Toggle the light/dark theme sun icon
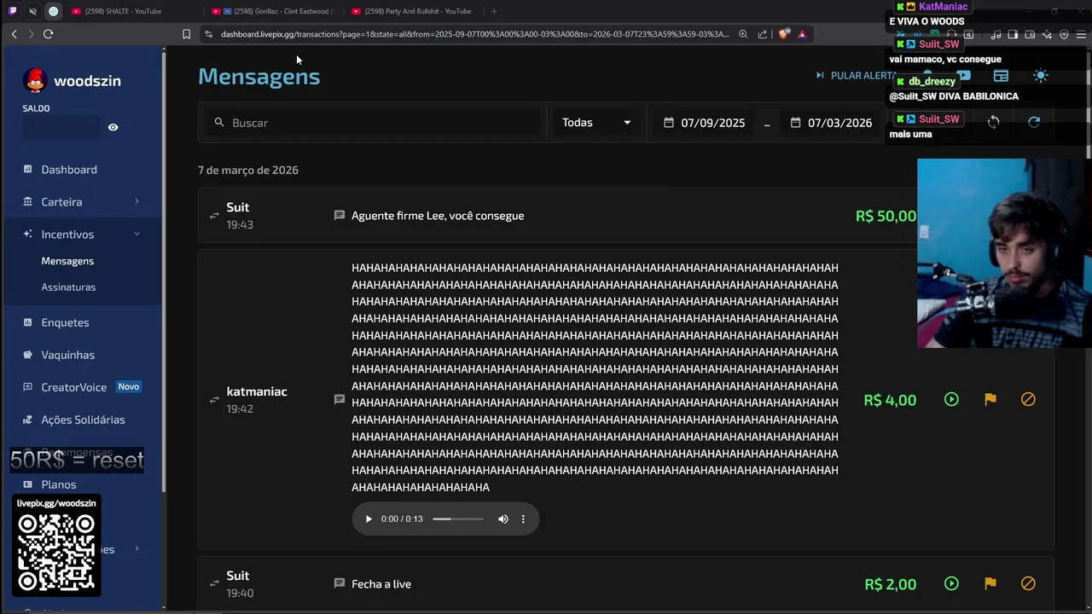This screenshot has width=1092, height=614. 1040,76
